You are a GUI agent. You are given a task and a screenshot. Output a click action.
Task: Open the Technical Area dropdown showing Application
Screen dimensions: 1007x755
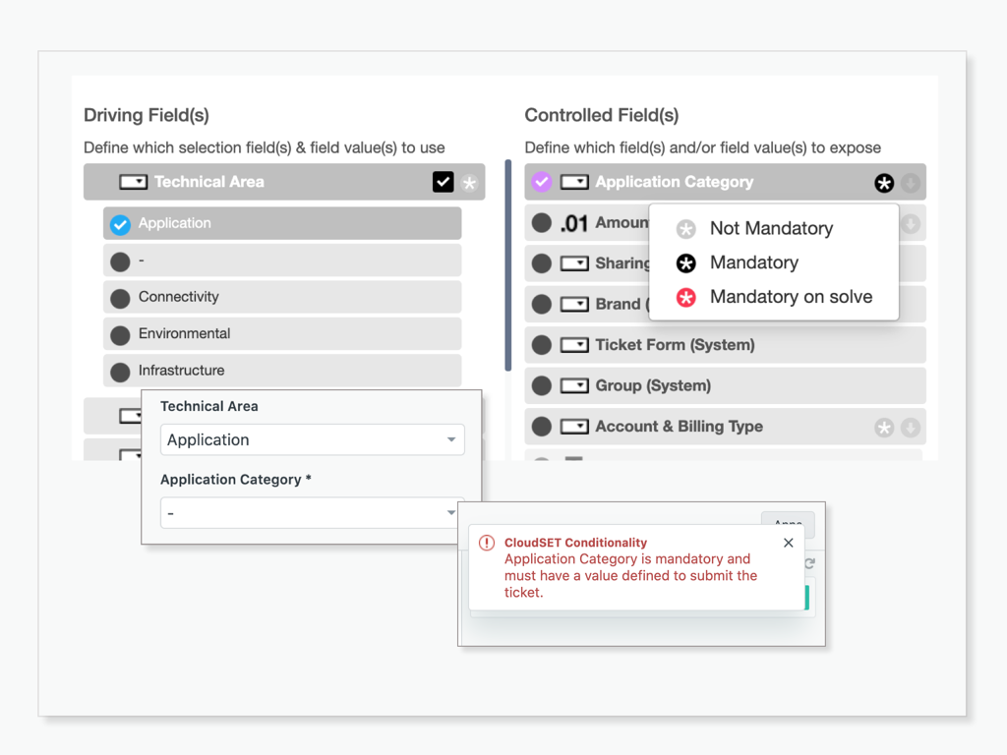click(312, 439)
